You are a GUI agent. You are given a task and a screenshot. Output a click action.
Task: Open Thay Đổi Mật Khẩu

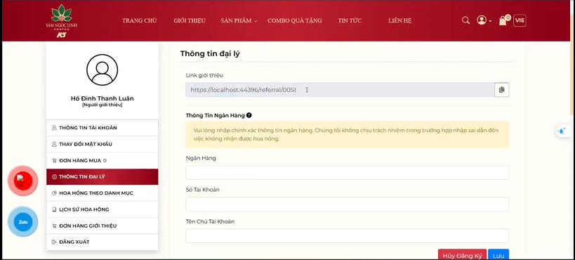click(x=103, y=144)
